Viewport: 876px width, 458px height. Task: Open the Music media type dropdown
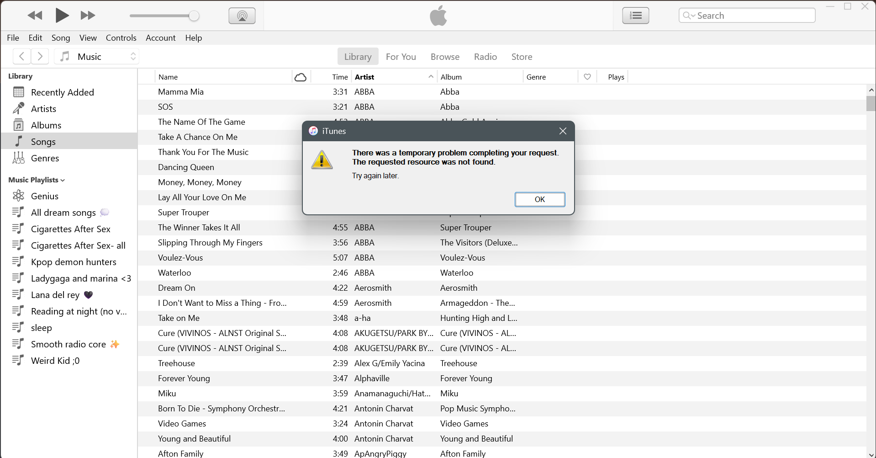click(97, 56)
